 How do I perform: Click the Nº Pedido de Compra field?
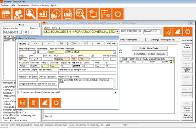[x=28, y=73]
